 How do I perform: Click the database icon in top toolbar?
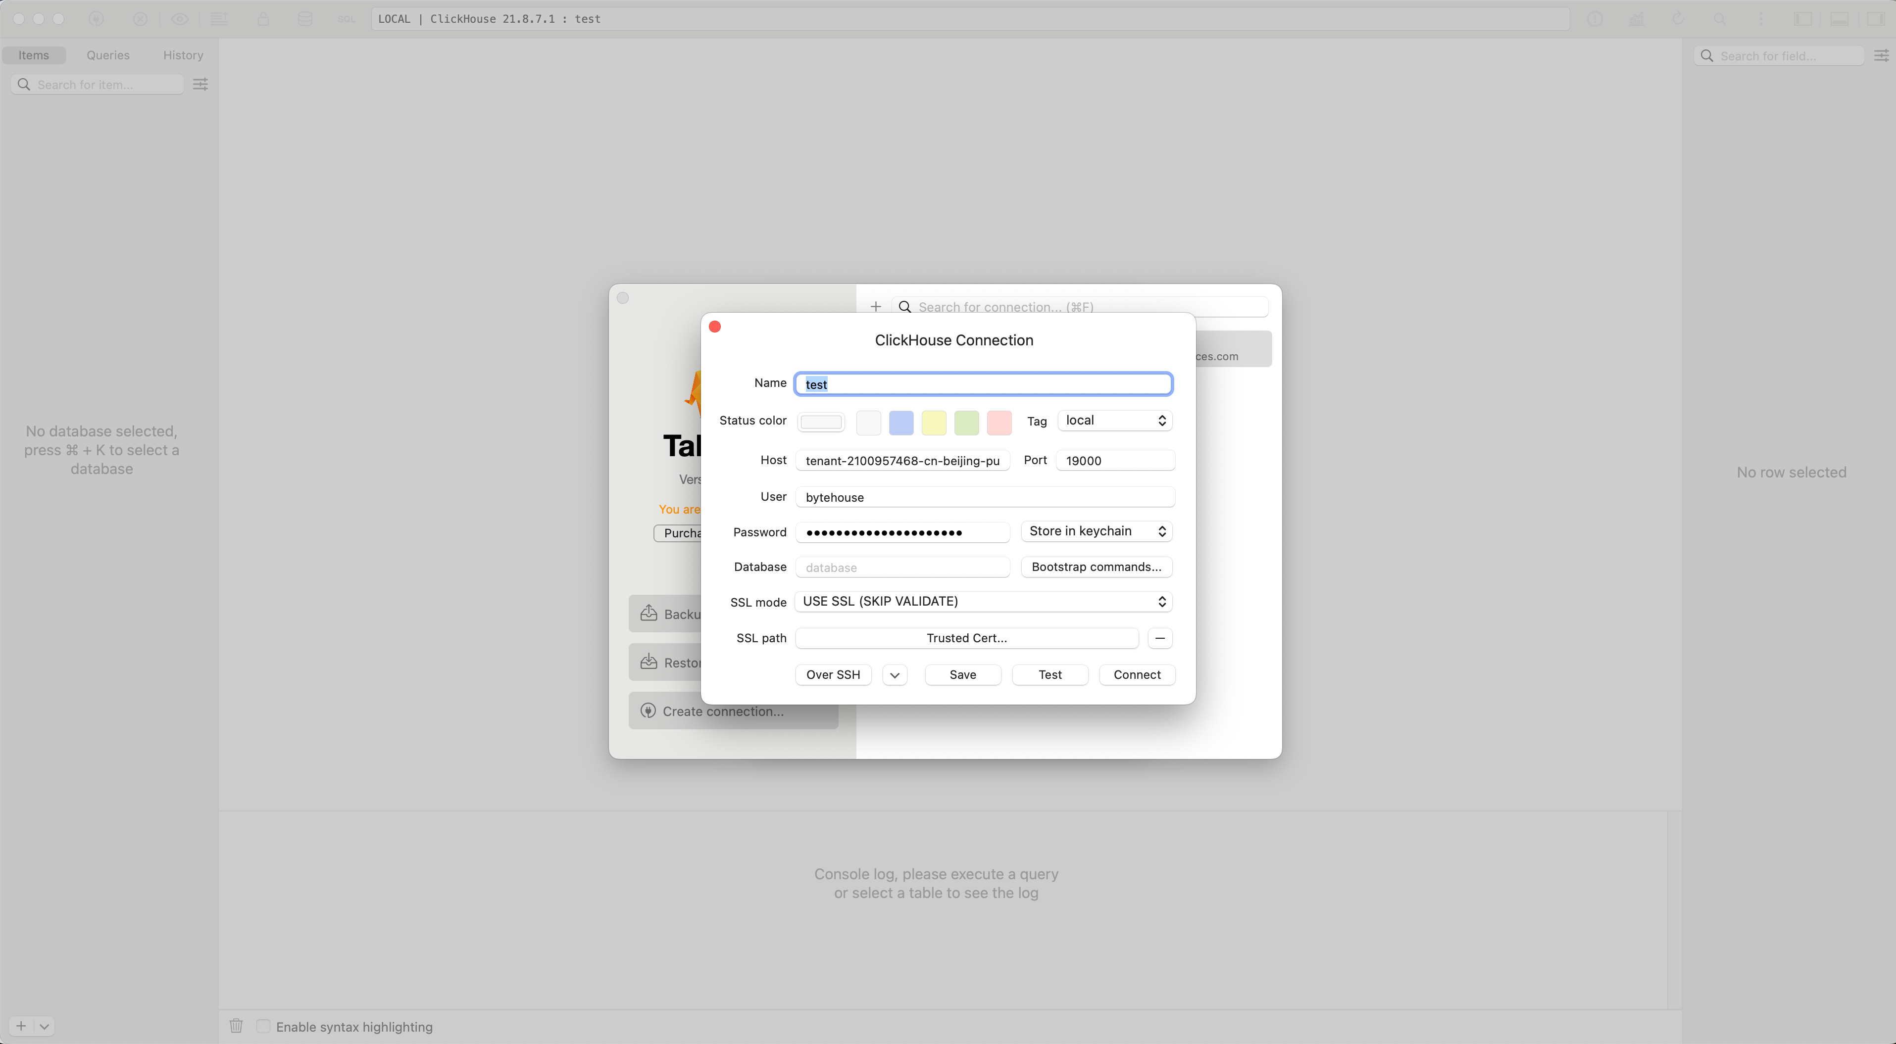(x=305, y=19)
